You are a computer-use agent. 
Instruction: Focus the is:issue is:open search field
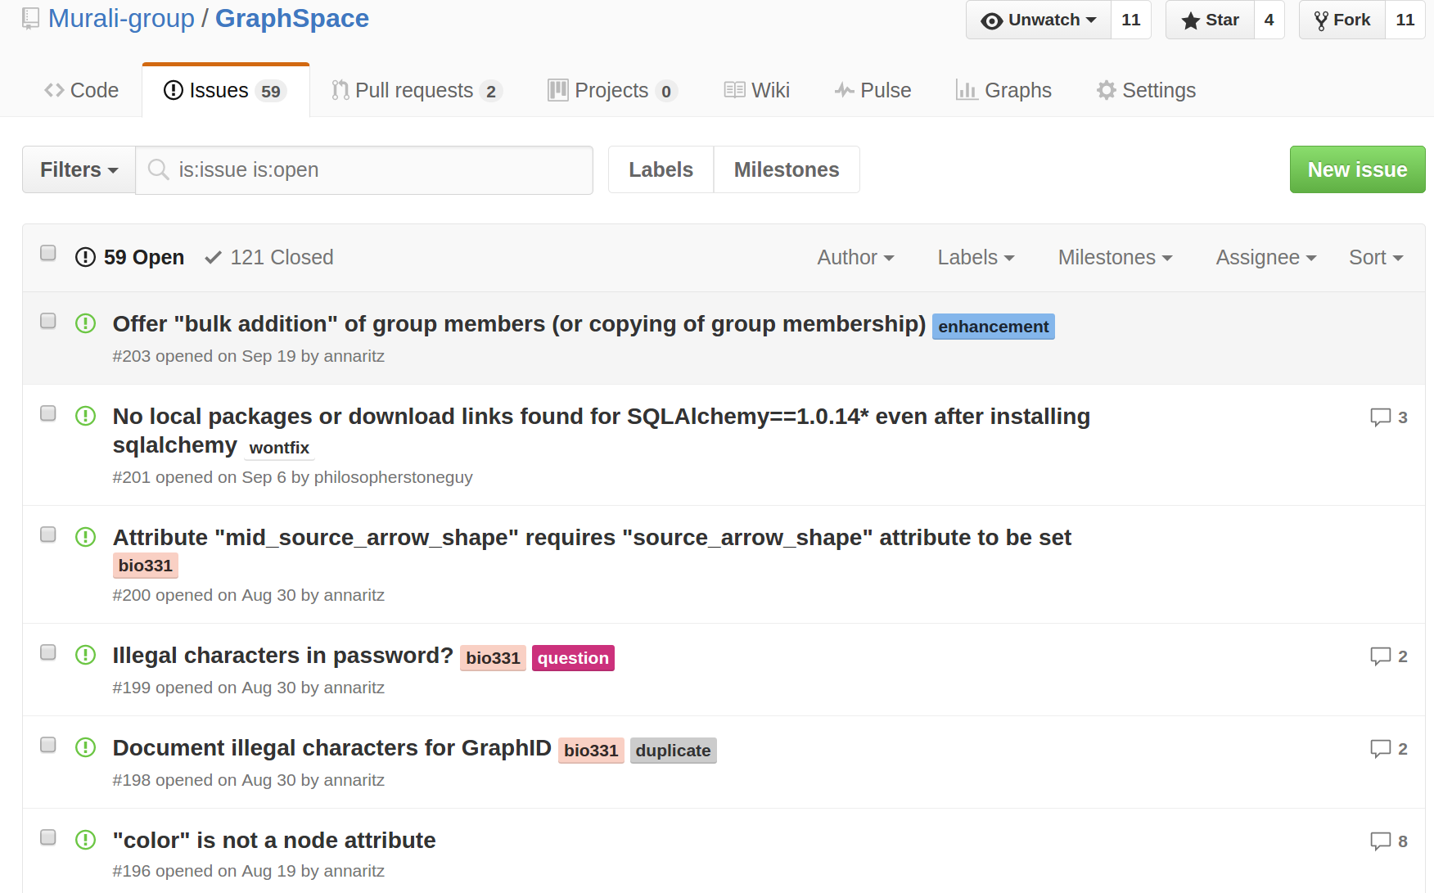pyautogui.click(x=364, y=169)
